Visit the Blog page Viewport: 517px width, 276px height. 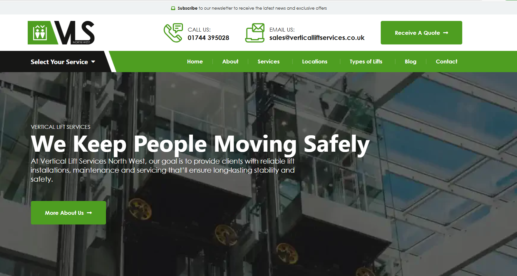tap(410, 62)
